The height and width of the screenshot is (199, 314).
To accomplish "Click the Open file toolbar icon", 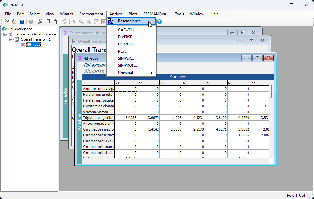I will [14, 22].
